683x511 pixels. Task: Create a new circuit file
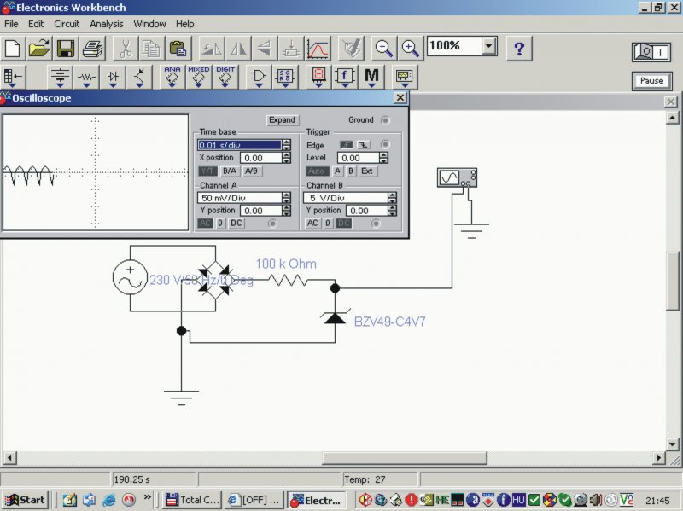coord(12,48)
